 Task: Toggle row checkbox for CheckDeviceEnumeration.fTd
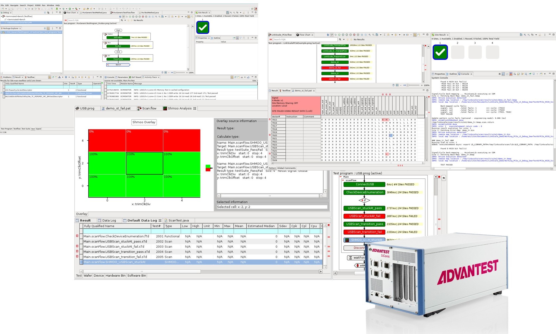(81, 236)
